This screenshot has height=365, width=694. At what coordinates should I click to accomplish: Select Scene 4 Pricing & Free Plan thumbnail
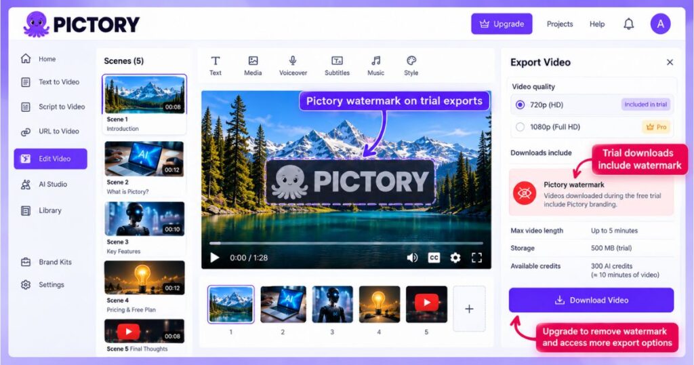[x=144, y=277]
